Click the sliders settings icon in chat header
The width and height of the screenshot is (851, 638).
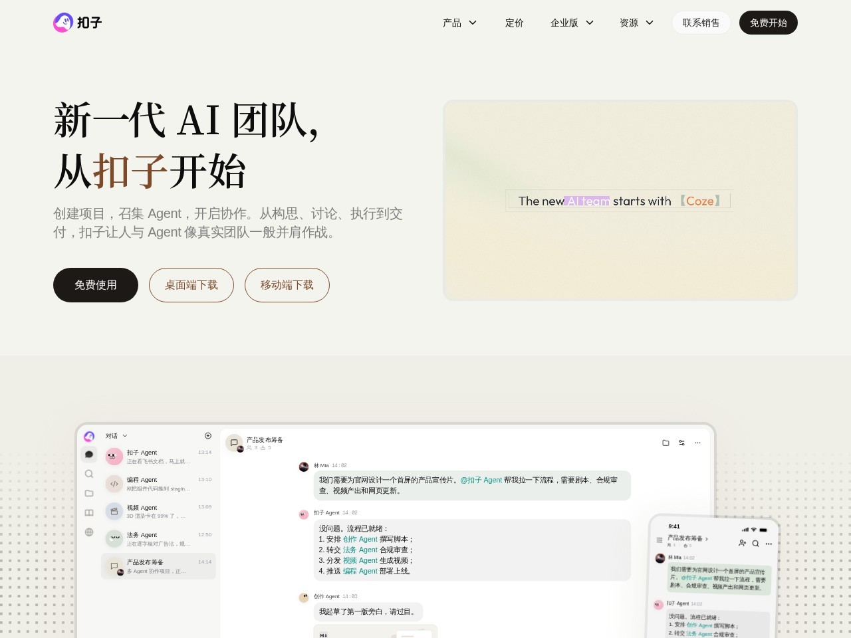coord(681,443)
